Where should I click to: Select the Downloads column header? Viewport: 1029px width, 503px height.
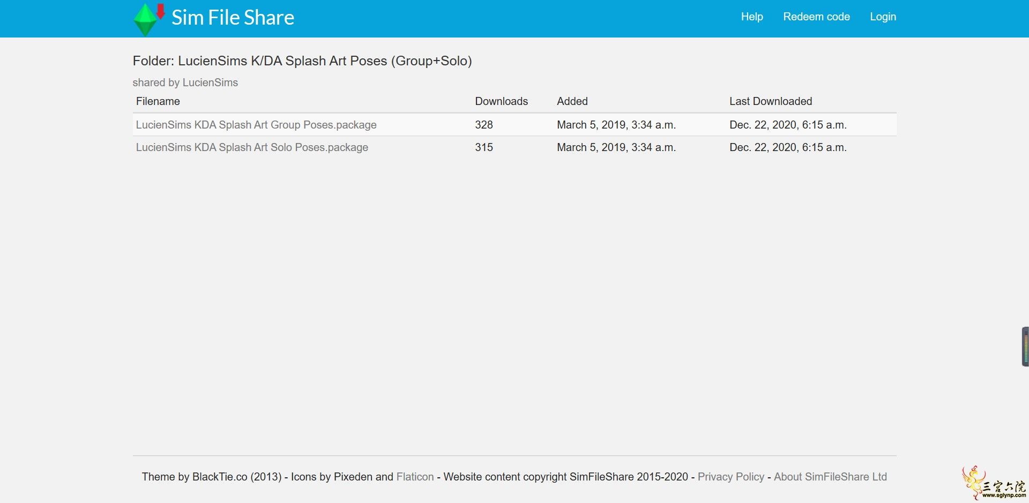pos(501,101)
